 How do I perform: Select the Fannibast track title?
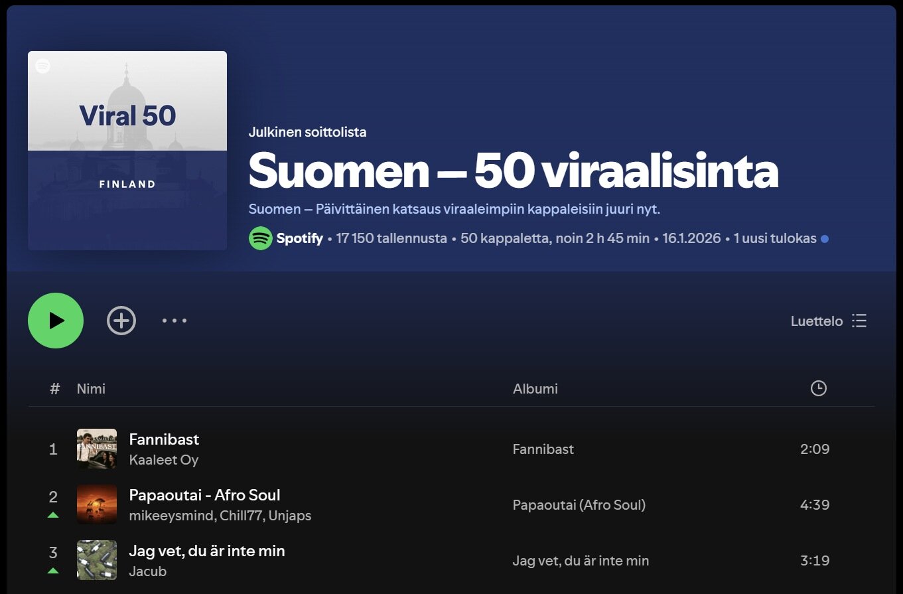(164, 439)
